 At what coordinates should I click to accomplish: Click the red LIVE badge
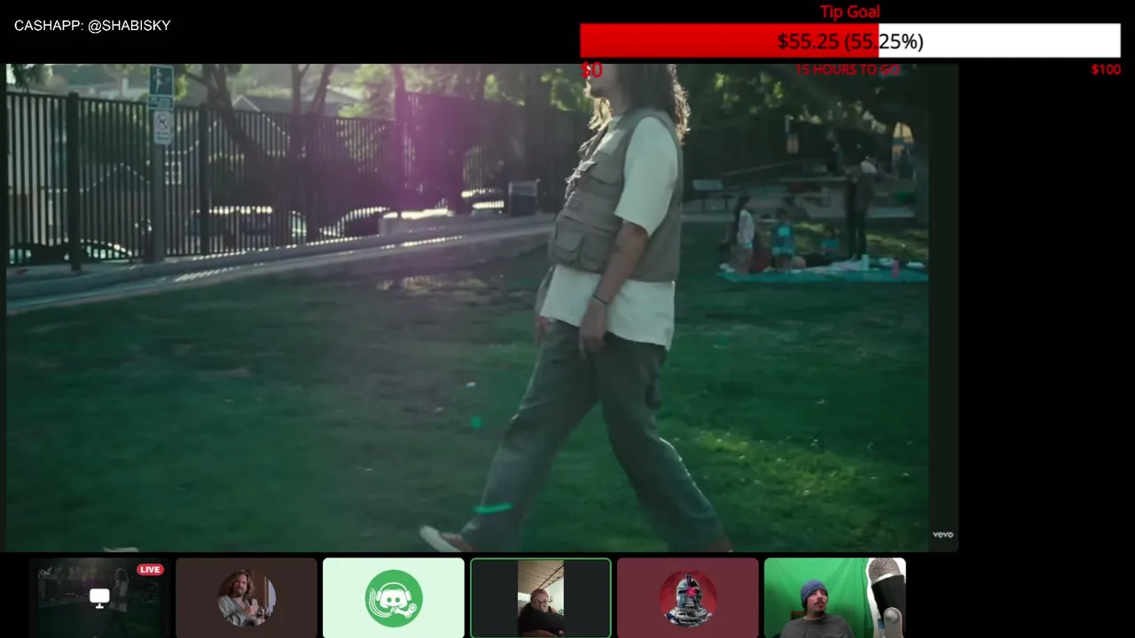click(150, 570)
